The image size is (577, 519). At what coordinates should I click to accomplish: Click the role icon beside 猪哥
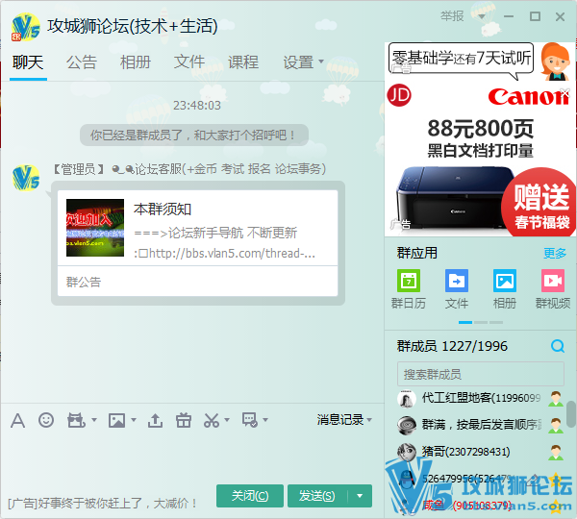tap(555, 453)
